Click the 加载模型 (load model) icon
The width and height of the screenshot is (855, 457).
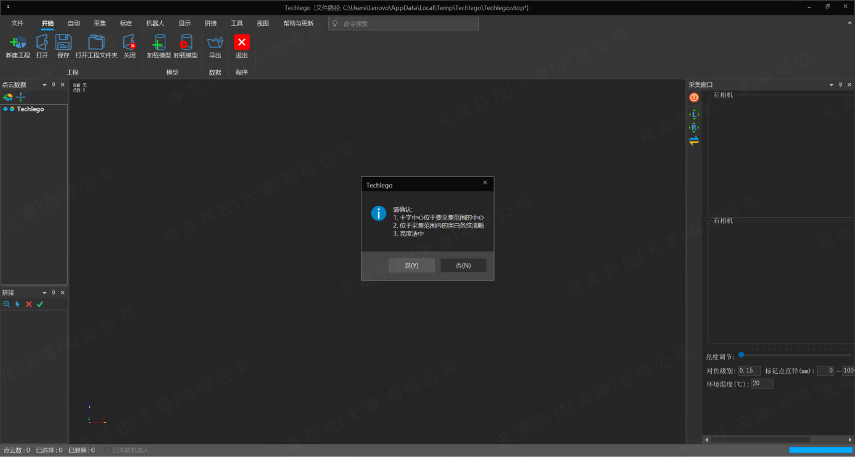click(159, 43)
